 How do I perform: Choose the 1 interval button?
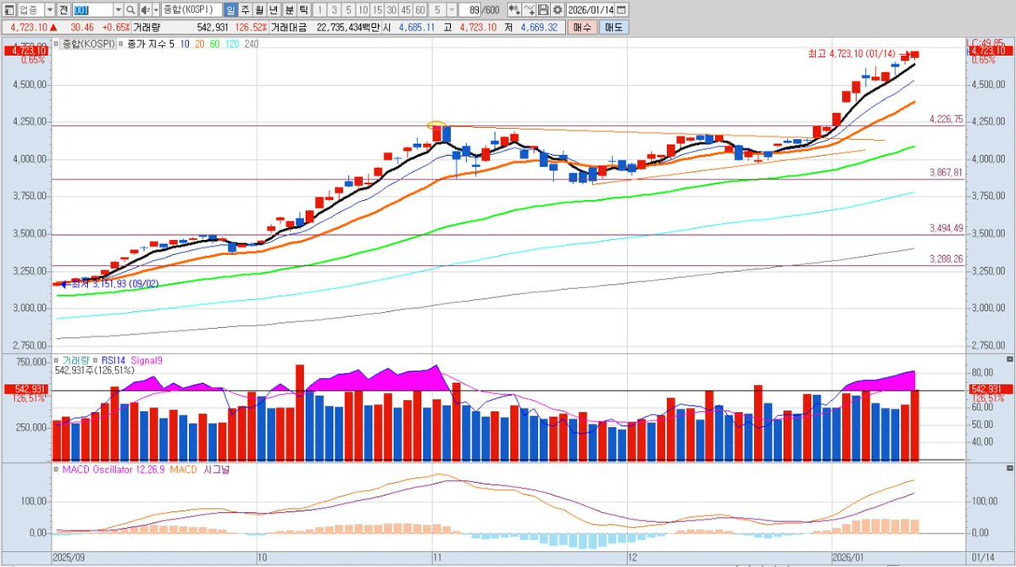pos(319,9)
